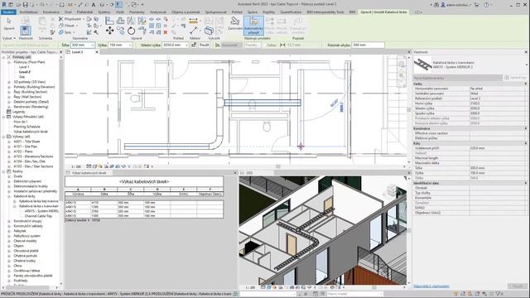530x298 pixels.
Task: Expand the 3D pohledy (3D View) node
Action: (x=9, y=82)
